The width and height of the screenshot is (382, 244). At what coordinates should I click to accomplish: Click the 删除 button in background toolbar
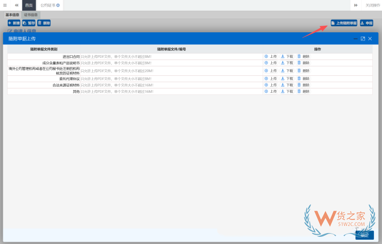[44, 23]
